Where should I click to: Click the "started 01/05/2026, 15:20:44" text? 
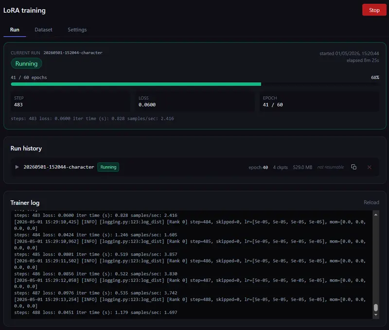[349, 53]
